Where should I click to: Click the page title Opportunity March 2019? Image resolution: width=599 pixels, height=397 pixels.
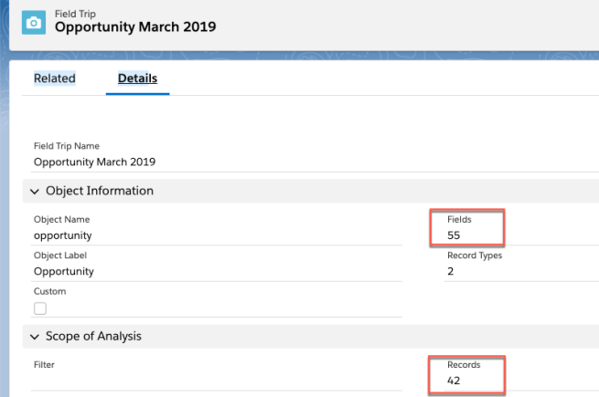click(x=135, y=26)
